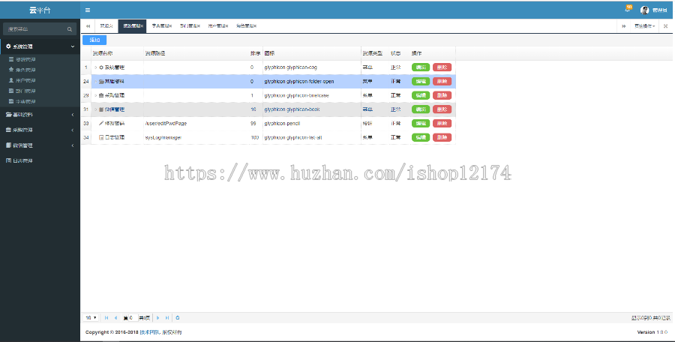The width and height of the screenshot is (675, 342).
Task: Go to first page in pager
Action: (x=106, y=318)
